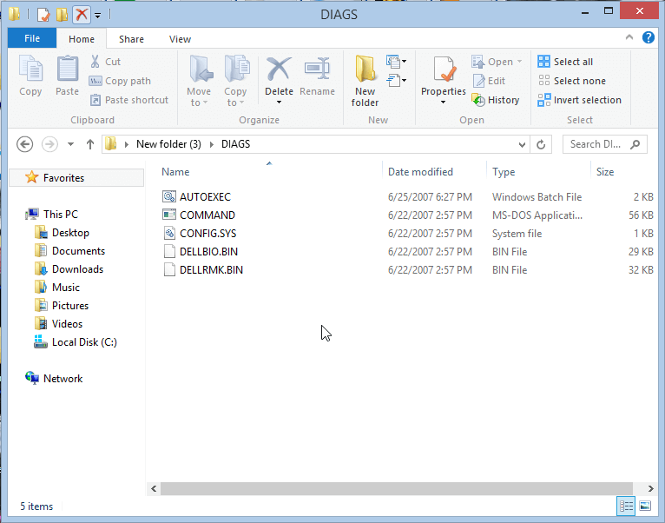Click the DIAGS breadcrumb segment

pyautogui.click(x=235, y=144)
